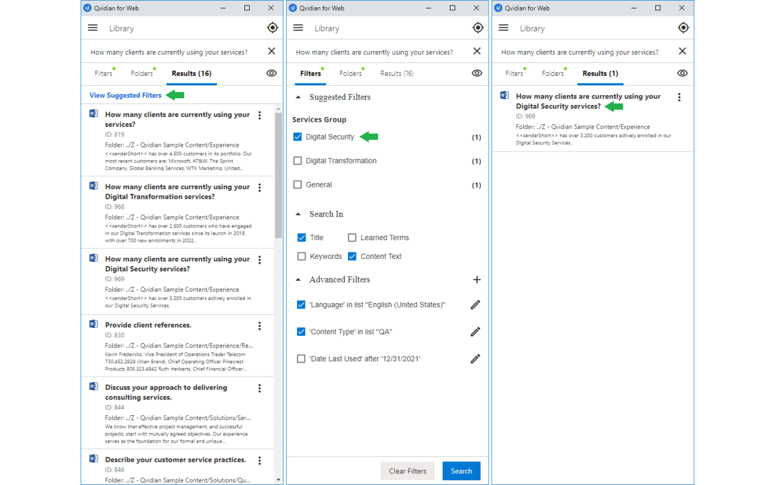The width and height of the screenshot is (776, 485).
Task: Toggle preview eye icon in left window
Action: (x=272, y=73)
